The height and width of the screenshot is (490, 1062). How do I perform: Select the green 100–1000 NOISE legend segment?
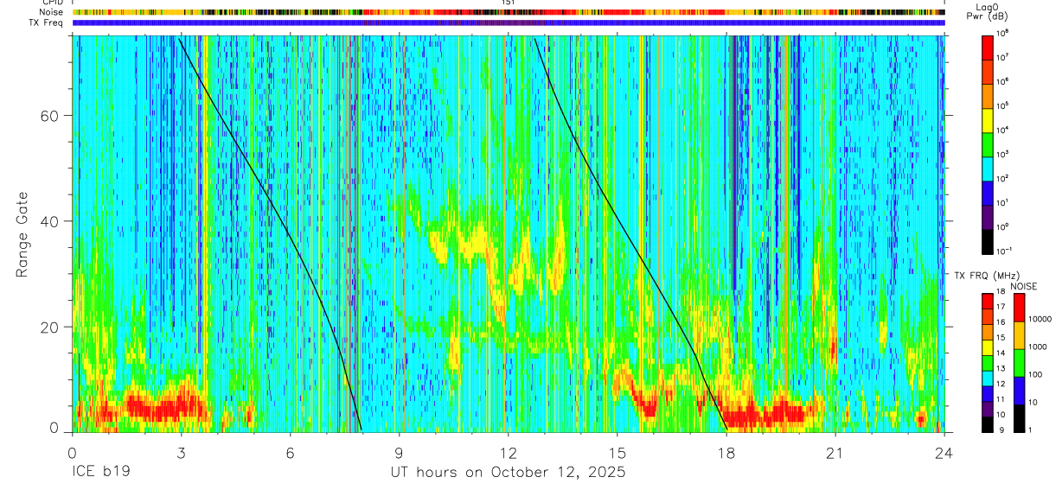pyautogui.click(x=1019, y=363)
